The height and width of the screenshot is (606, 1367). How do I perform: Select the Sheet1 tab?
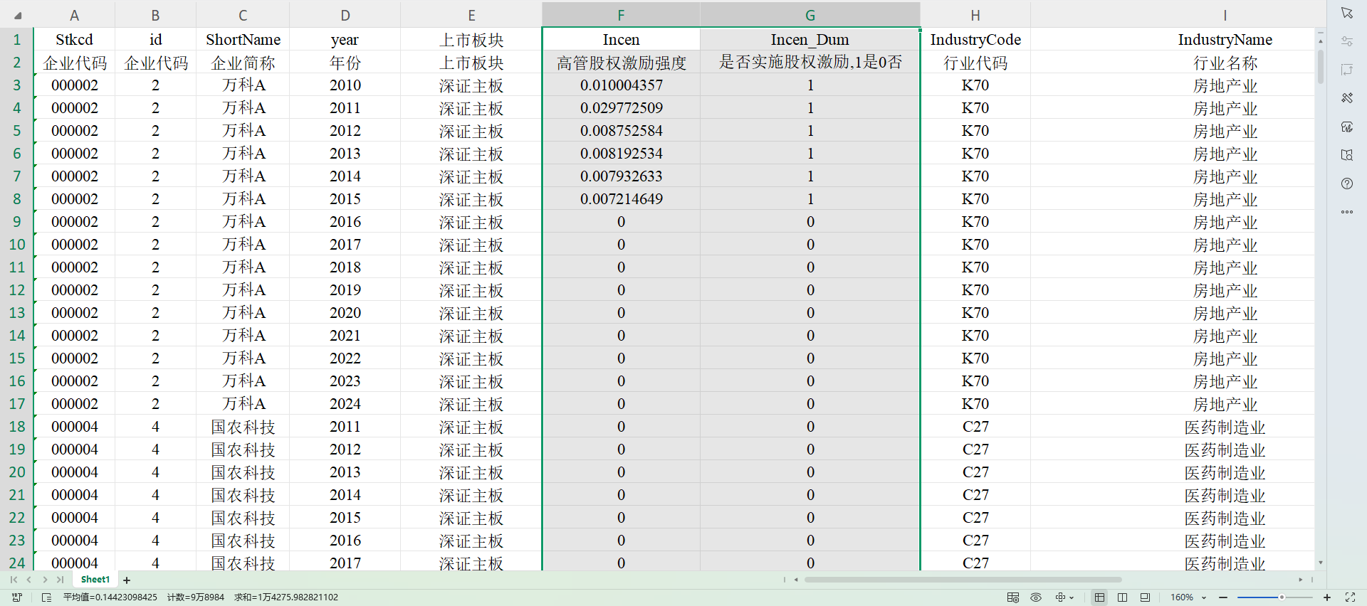click(x=95, y=580)
